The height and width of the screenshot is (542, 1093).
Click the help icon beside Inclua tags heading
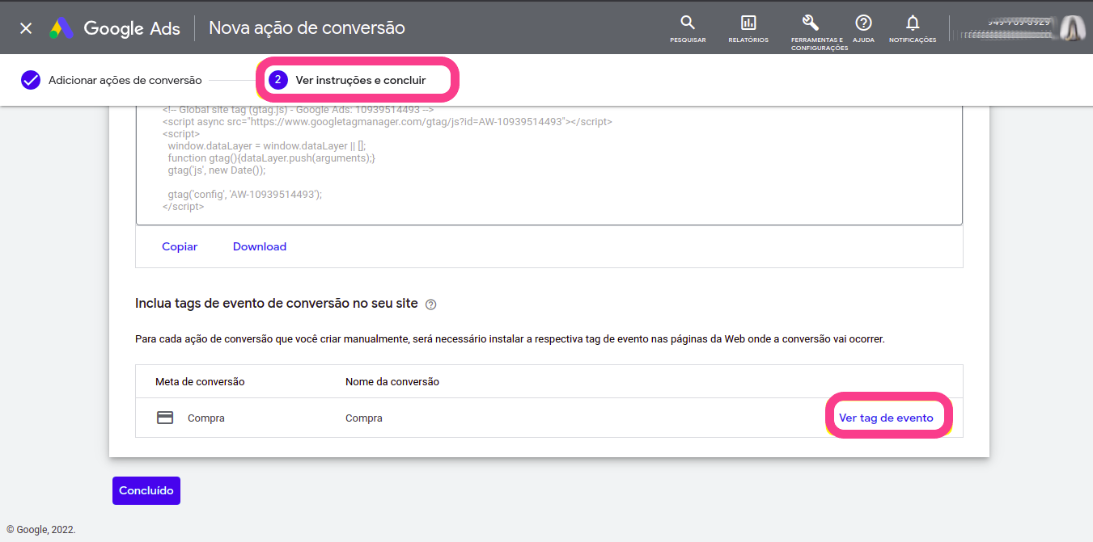click(x=431, y=305)
